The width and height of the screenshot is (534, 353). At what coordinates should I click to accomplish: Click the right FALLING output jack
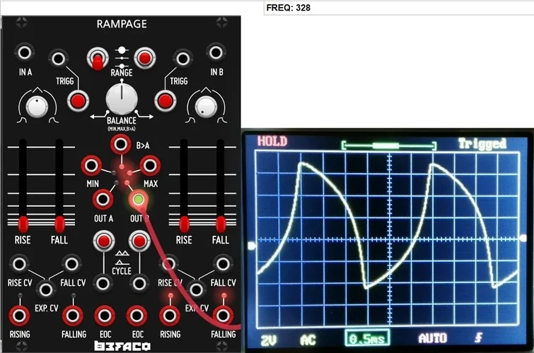point(223,316)
